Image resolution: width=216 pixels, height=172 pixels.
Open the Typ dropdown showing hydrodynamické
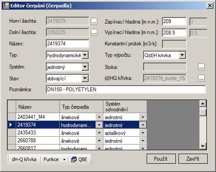85,55
